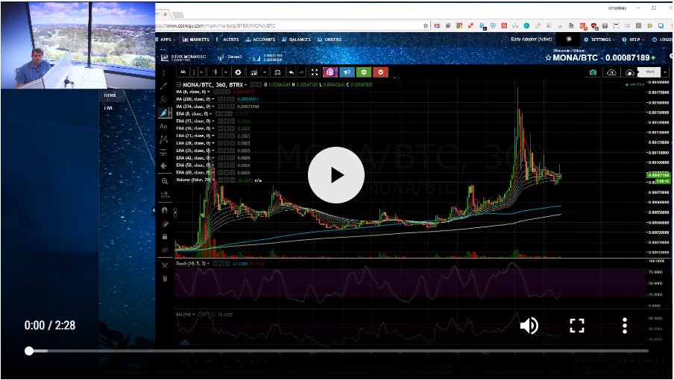The width and height of the screenshot is (674, 380).
Task: Click the green up-arrow buy button
Action: [364, 72]
